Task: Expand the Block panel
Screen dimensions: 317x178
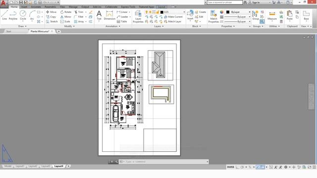Action: (x=197, y=26)
